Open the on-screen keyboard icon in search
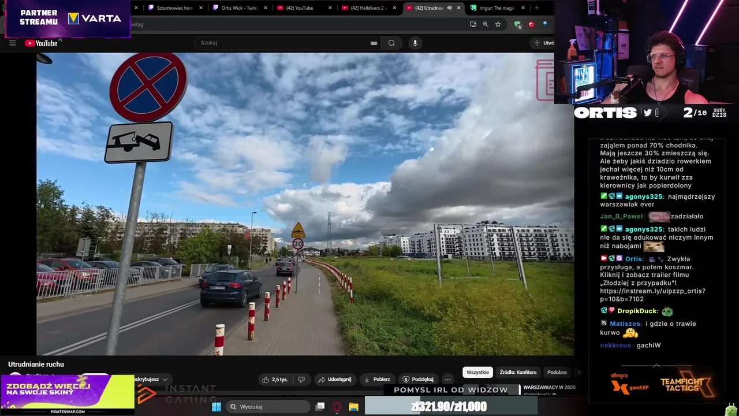739x416 pixels. [374, 43]
